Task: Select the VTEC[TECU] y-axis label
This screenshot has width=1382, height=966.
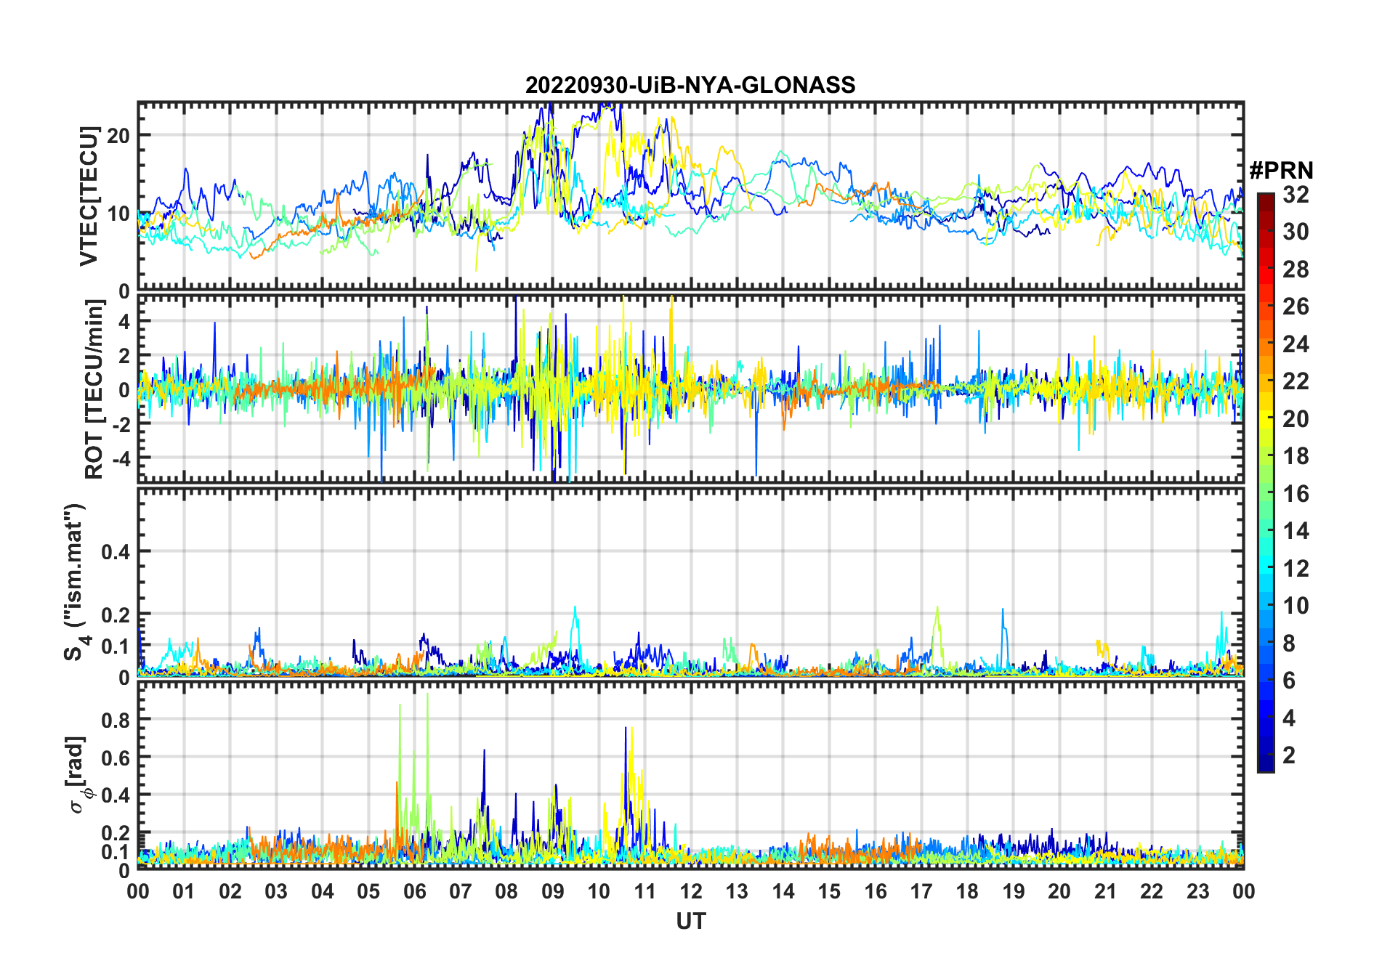Action: click(x=89, y=196)
